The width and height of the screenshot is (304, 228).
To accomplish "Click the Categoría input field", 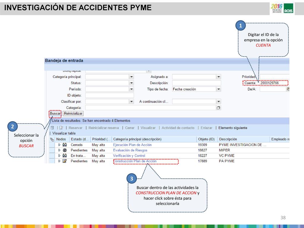I will coord(151,108).
